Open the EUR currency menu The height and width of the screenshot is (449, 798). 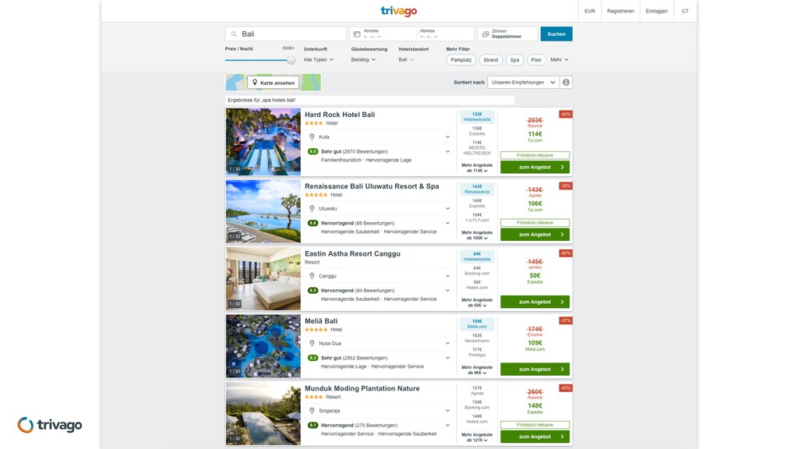pos(590,11)
